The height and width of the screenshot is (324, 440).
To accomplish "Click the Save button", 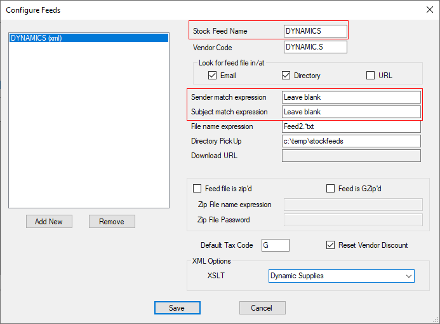I will click(x=177, y=308).
